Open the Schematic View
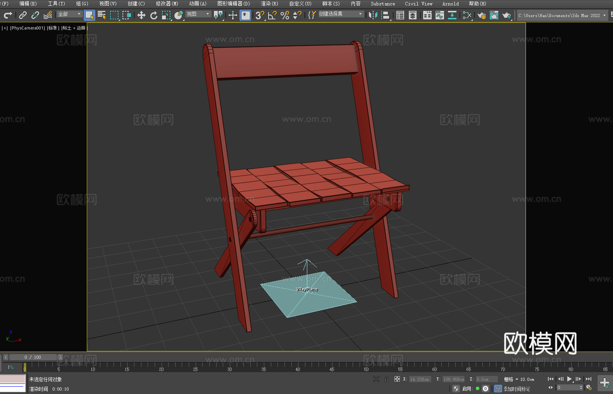The image size is (613, 394). [467, 15]
